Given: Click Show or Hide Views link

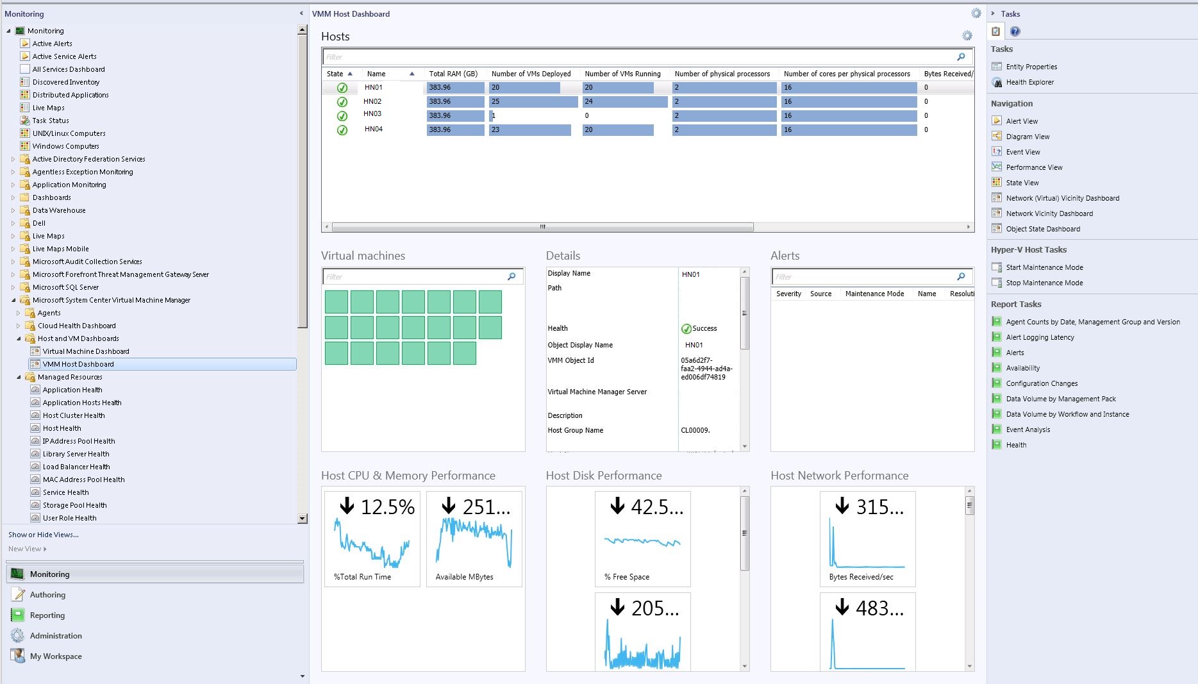Looking at the screenshot, I should point(44,535).
